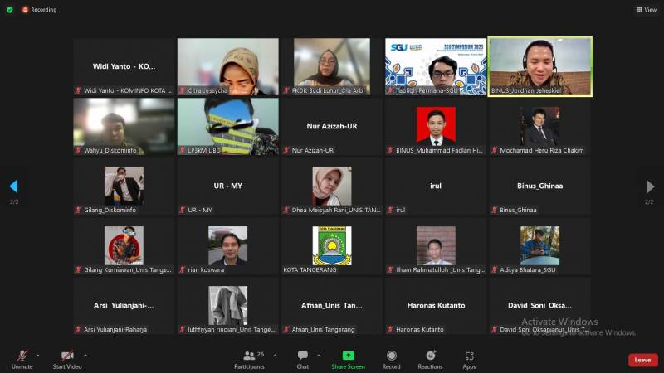Image resolution: width=664 pixels, height=373 pixels.
Task: Expand audio options arrow next to Unmute
Action: coord(38,355)
